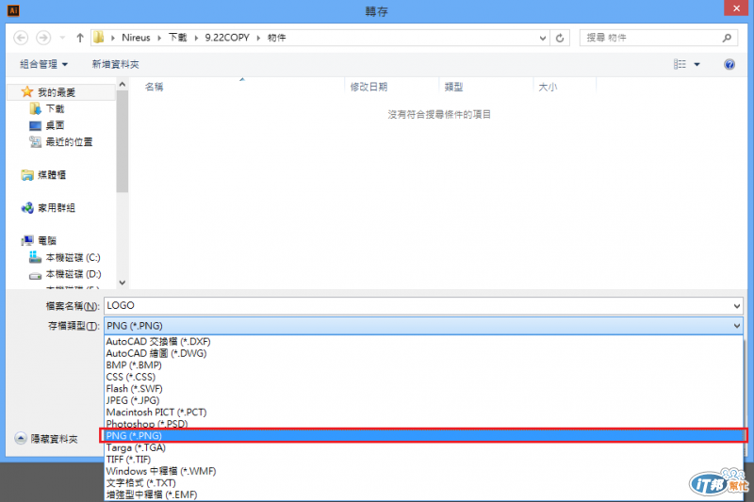
Task: Select PNG (*.PNG) in format list
Action: pos(423,436)
